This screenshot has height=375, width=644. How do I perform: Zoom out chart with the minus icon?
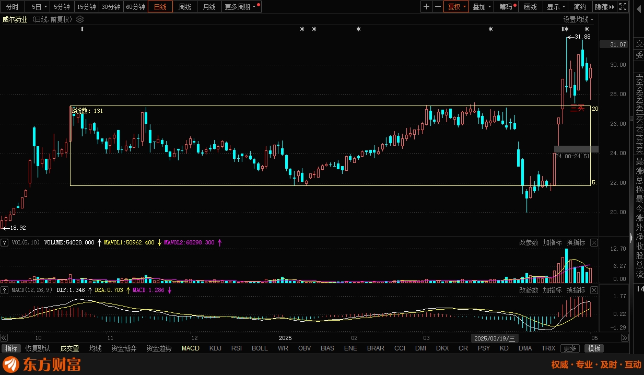click(x=438, y=7)
